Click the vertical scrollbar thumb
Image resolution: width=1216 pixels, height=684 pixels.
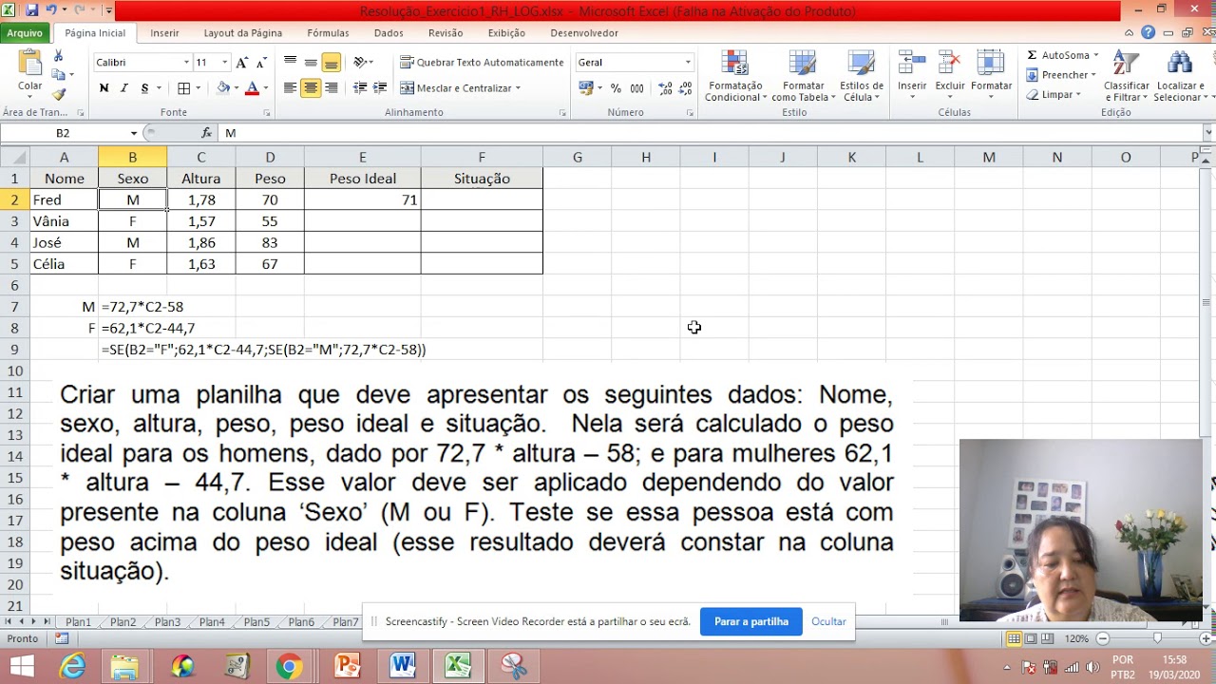pos(1206,303)
